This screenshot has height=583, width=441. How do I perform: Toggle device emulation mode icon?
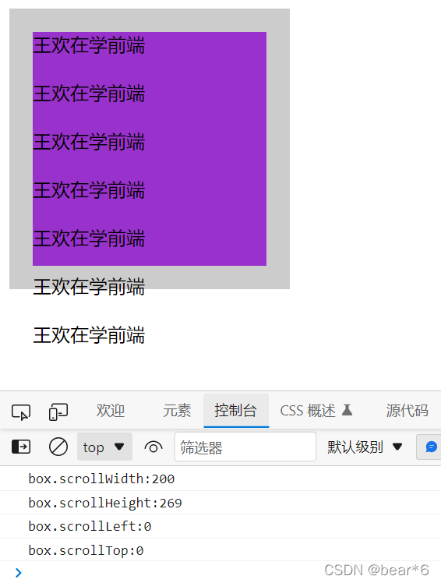(x=58, y=412)
